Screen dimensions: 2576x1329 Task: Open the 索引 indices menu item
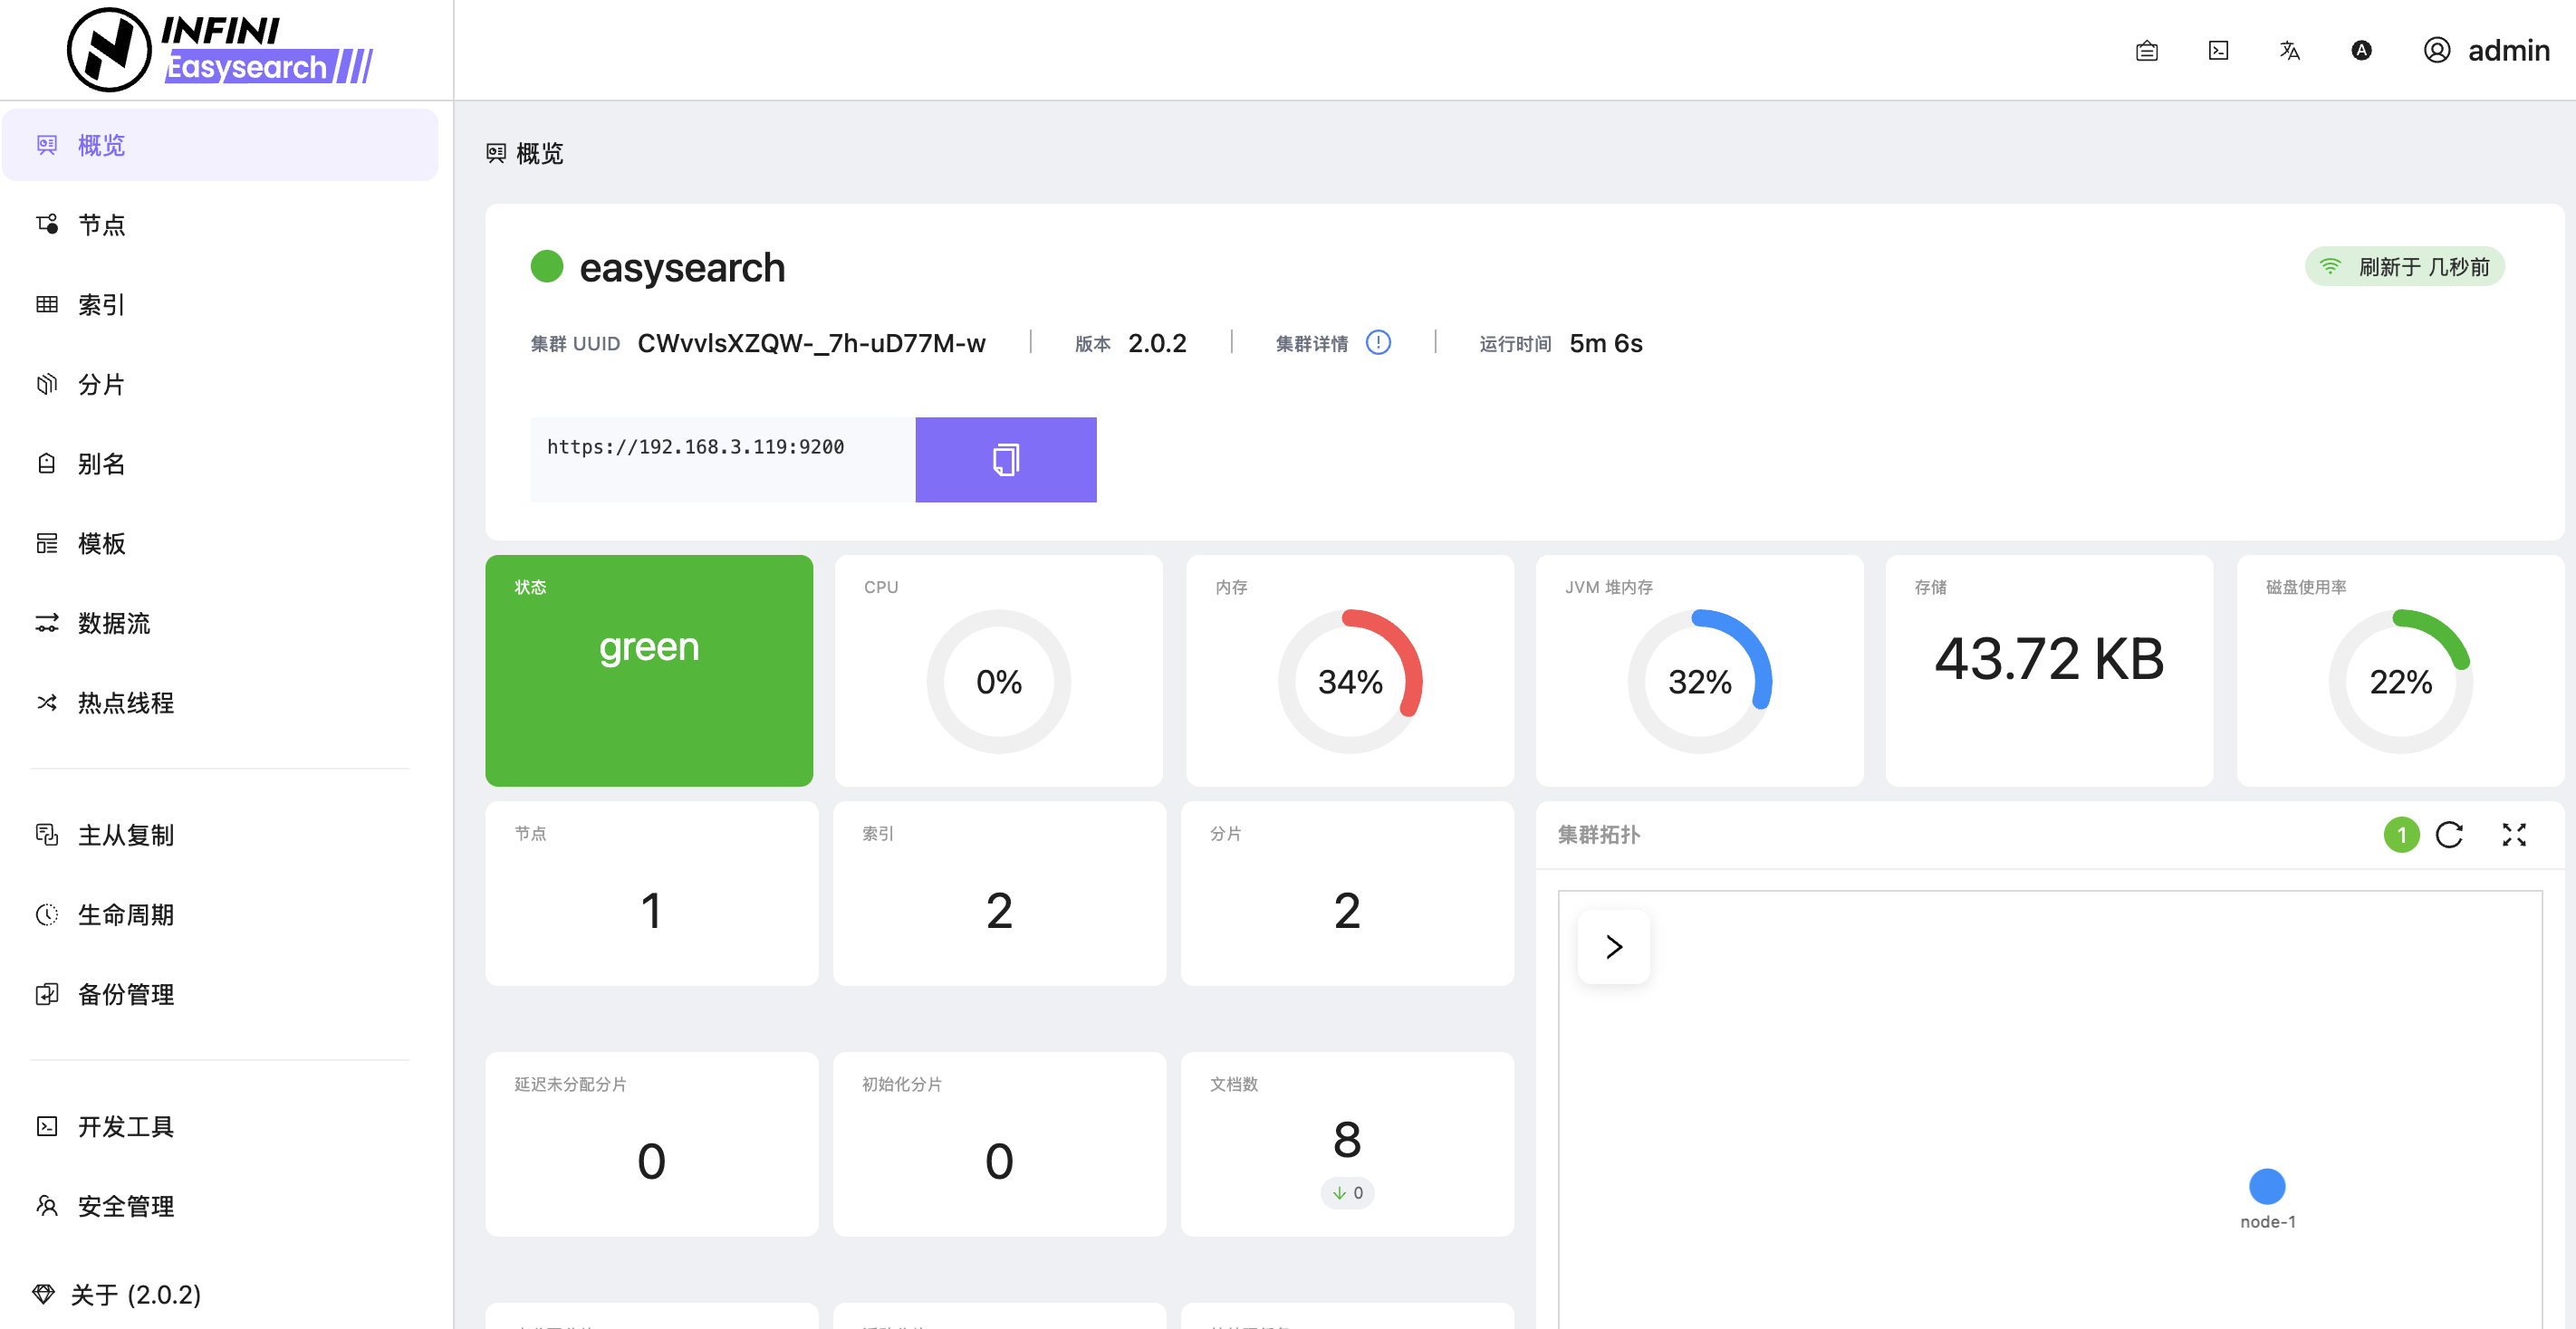click(x=101, y=305)
